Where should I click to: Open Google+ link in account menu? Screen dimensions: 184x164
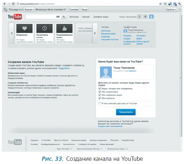pos(127,39)
